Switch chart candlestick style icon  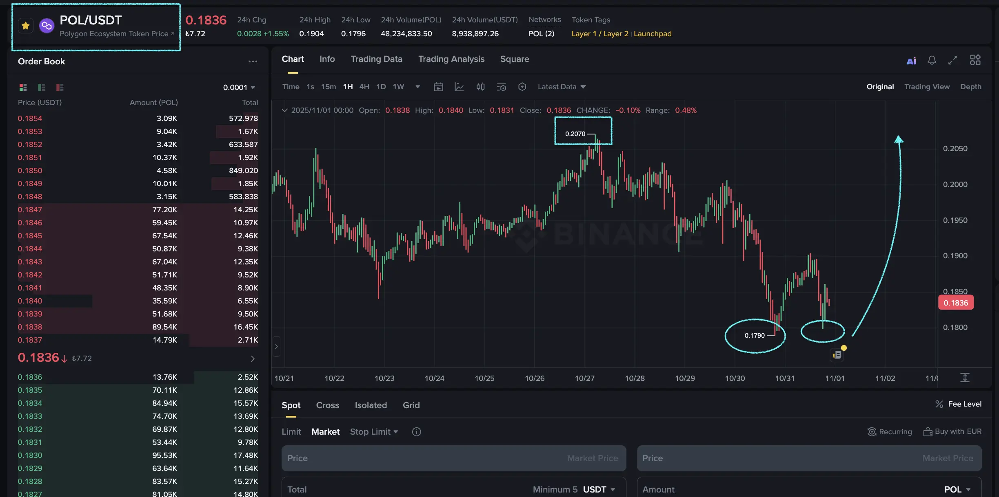tap(480, 87)
